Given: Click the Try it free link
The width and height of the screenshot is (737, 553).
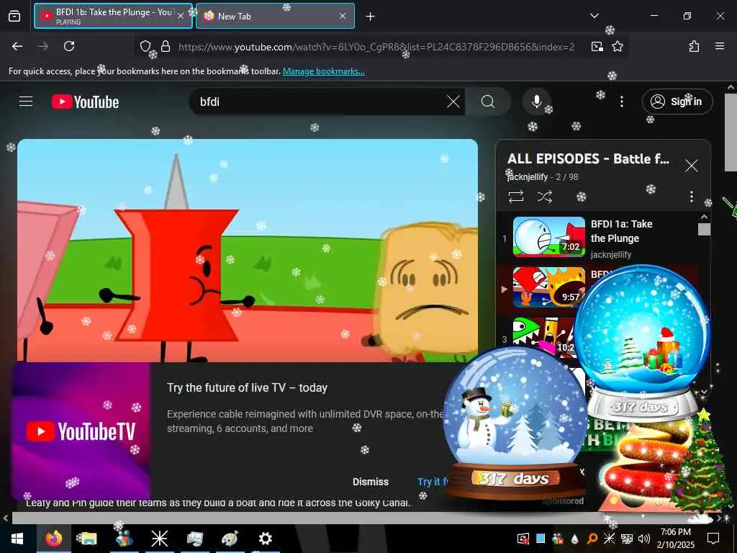Looking at the screenshot, I should [x=433, y=482].
